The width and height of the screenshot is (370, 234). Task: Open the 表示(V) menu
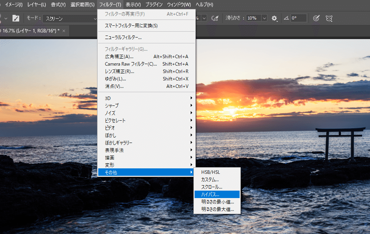tap(133, 4)
